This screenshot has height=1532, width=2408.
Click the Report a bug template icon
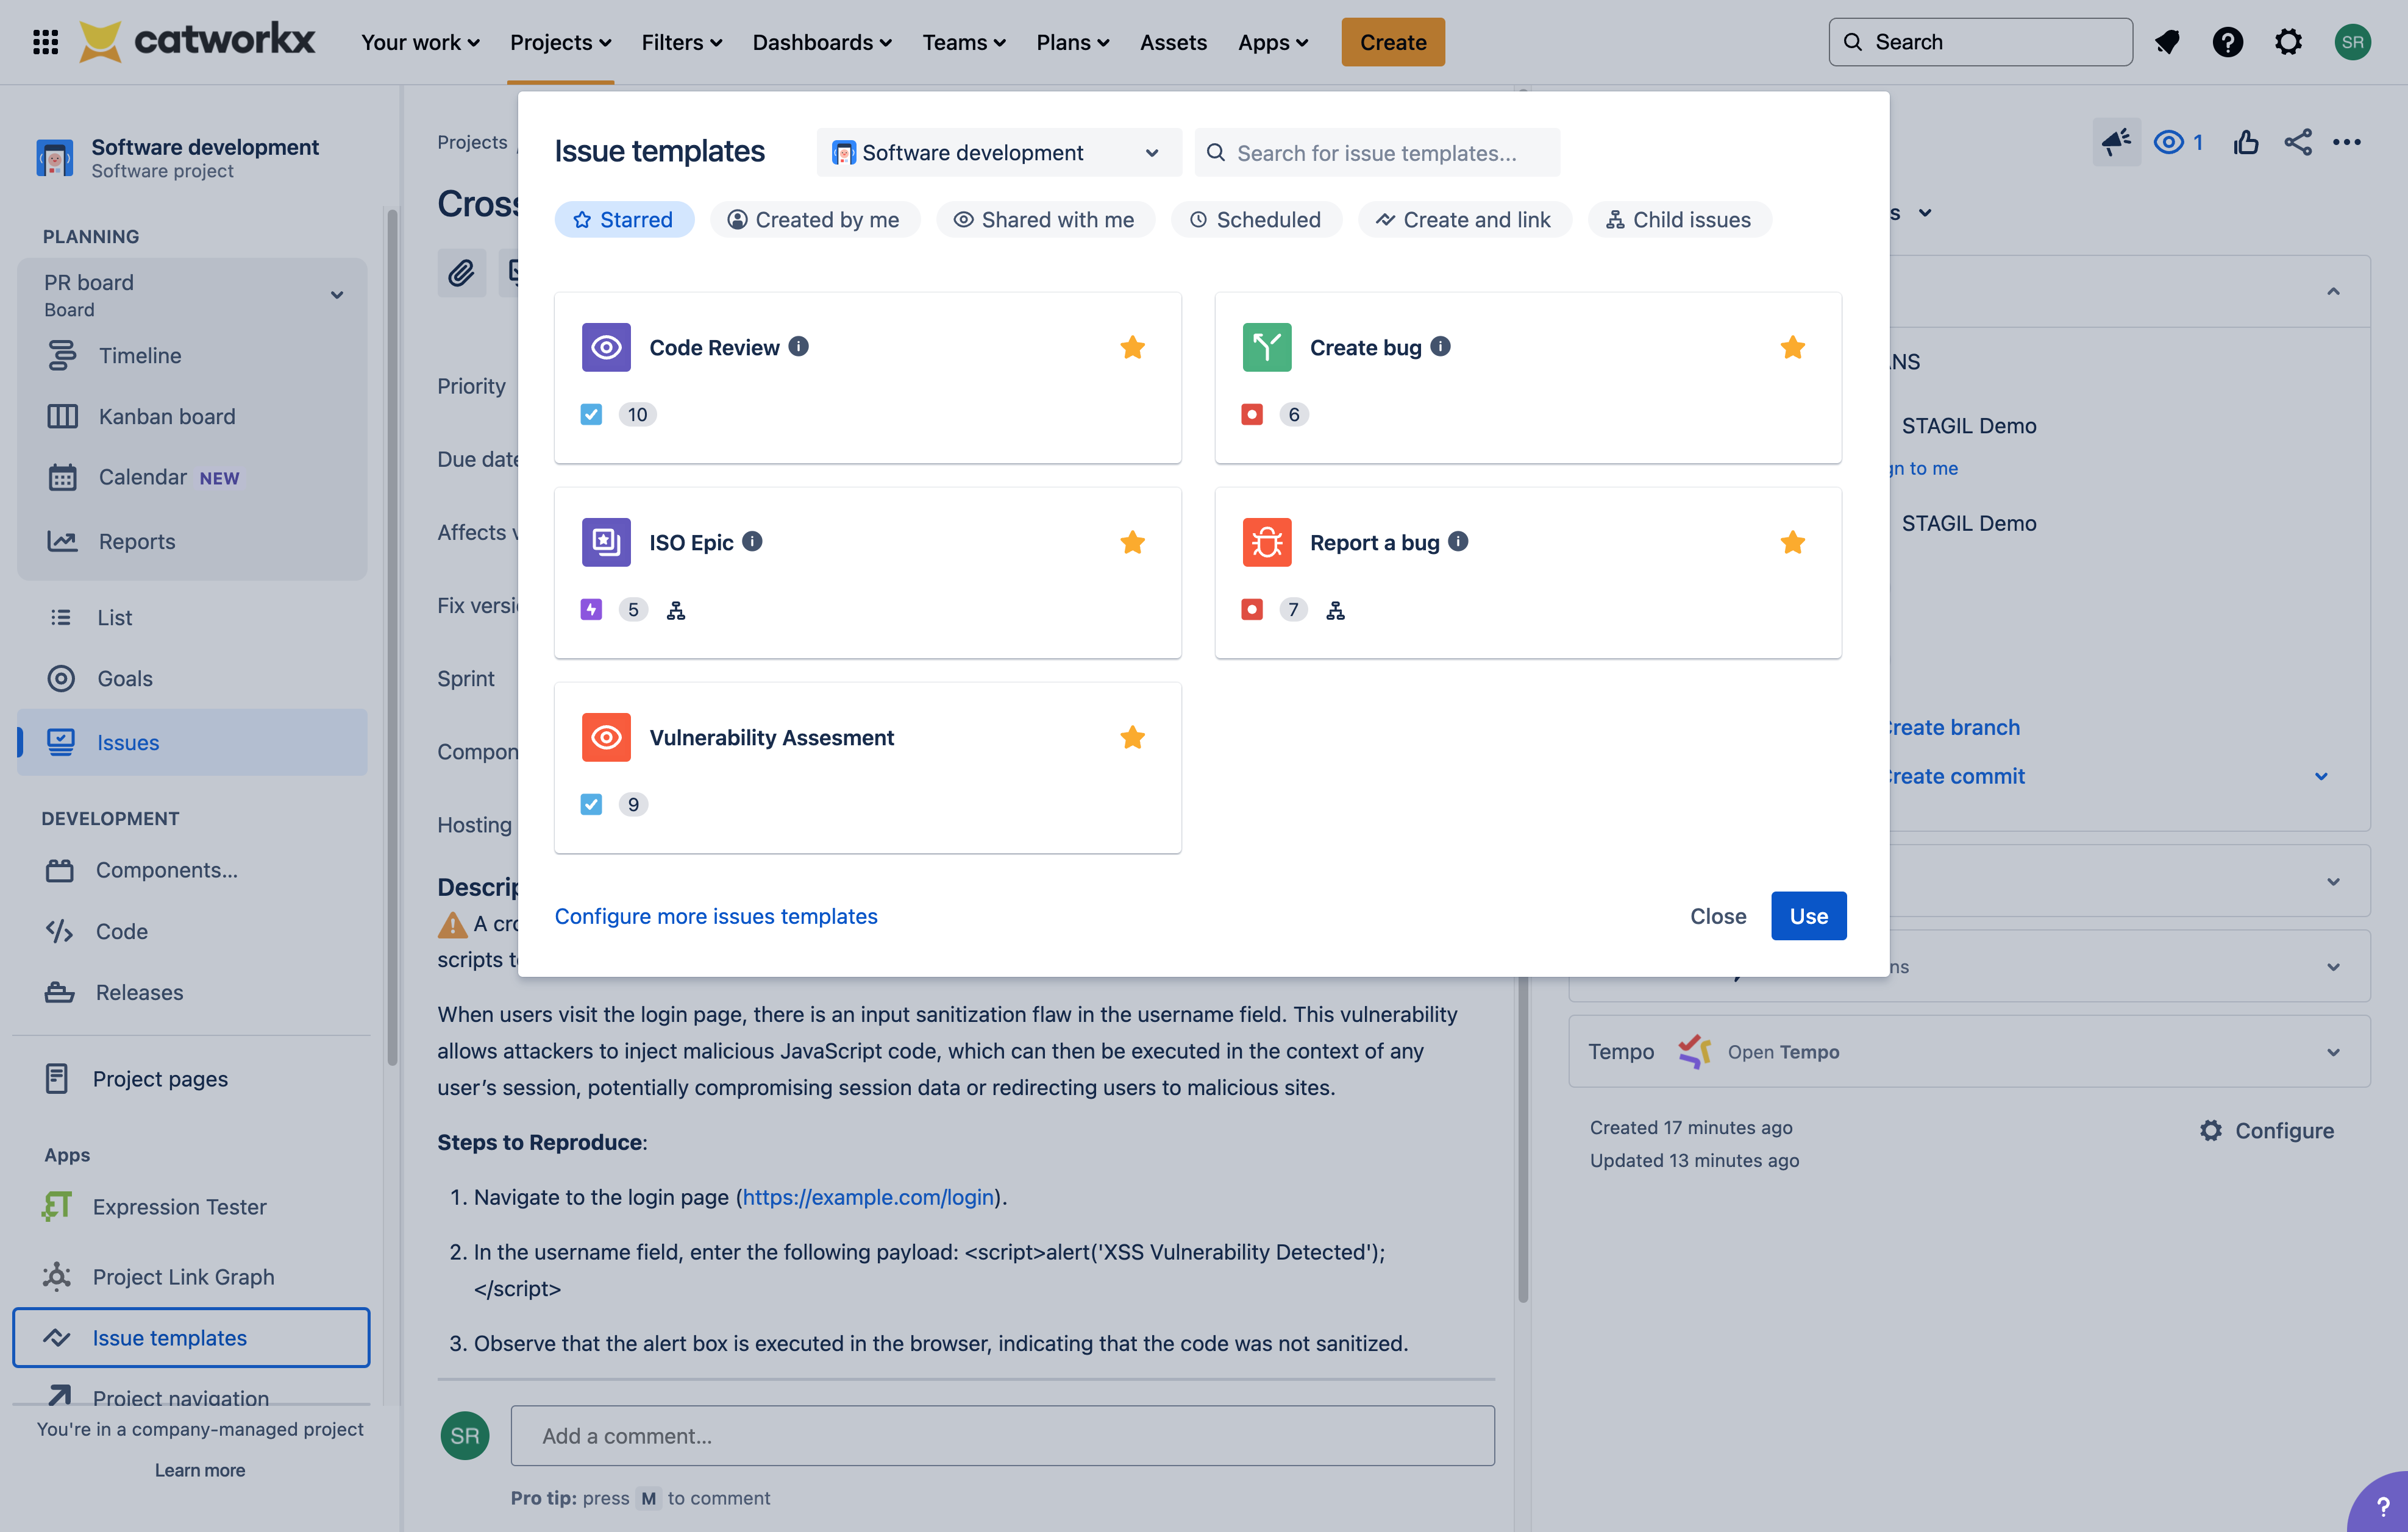point(1266,542)
